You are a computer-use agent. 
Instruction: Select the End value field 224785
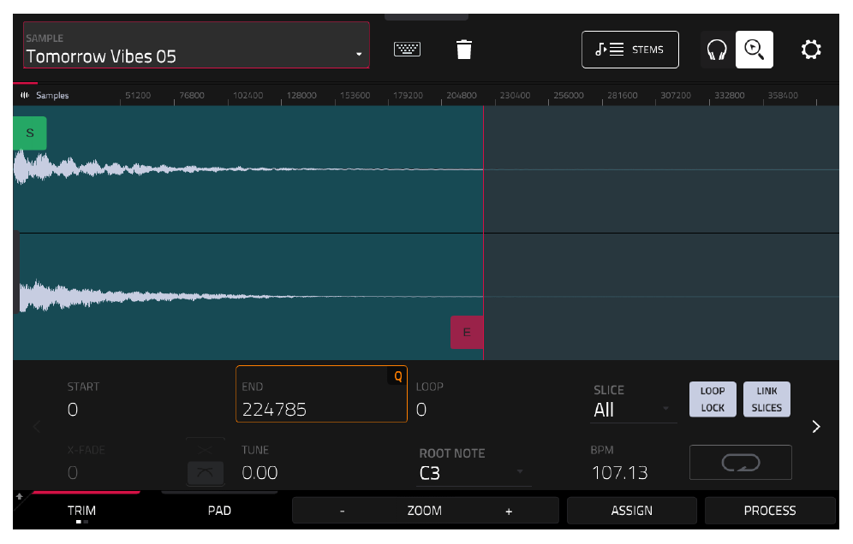(x=321, y=394)
